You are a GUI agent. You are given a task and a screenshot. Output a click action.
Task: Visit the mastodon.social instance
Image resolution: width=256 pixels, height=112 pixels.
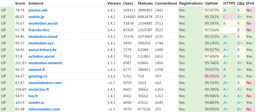pos(43,23)
